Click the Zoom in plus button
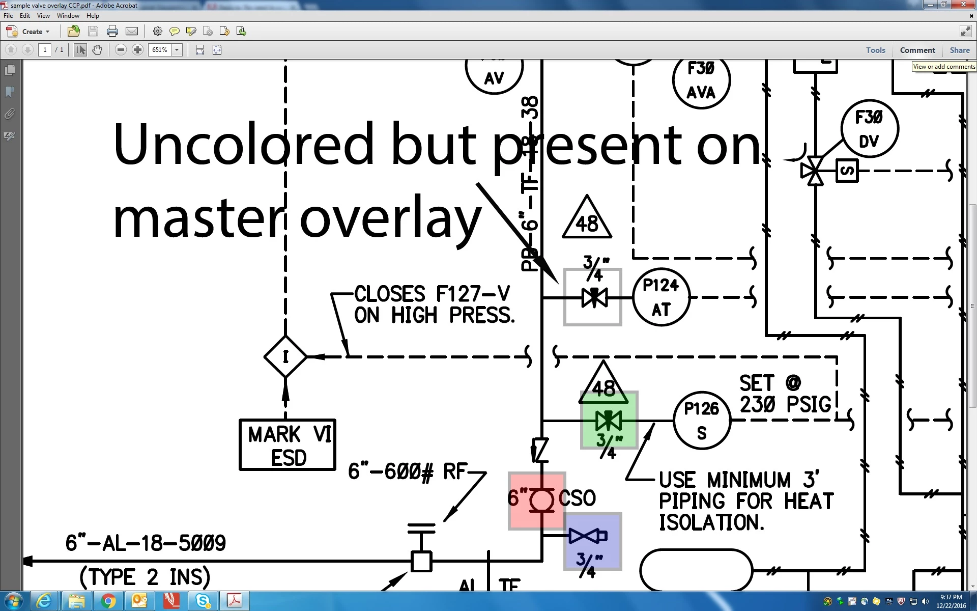977x611 pixels. click(x=137, y=50)
